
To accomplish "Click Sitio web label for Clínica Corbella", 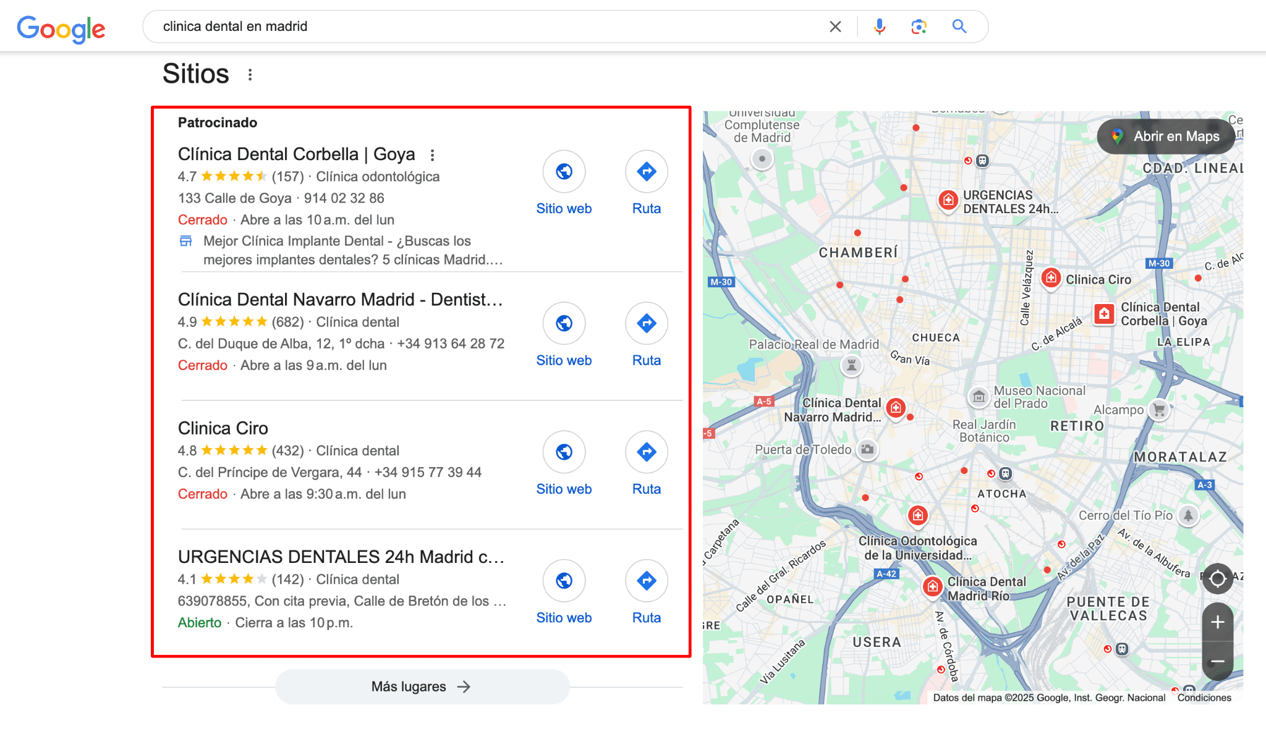I will pyautogui.click(x=564, y=208).
